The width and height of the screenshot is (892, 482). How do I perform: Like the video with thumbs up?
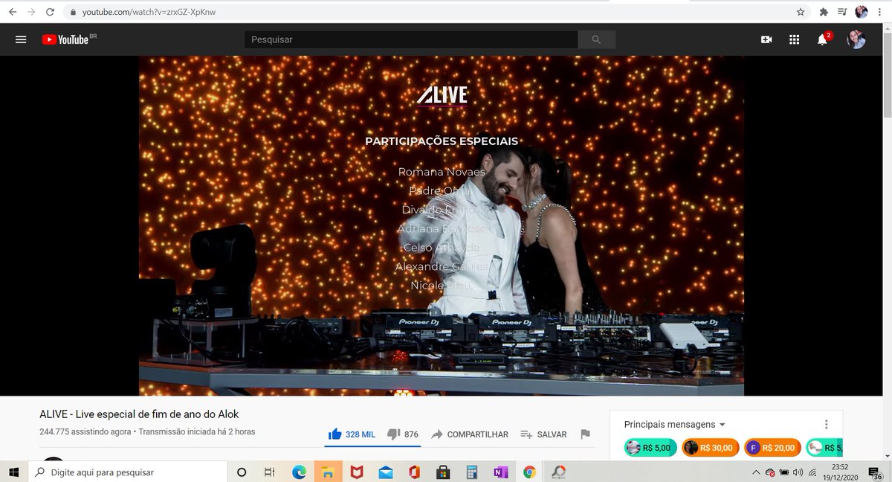click(x=352, y=434)
